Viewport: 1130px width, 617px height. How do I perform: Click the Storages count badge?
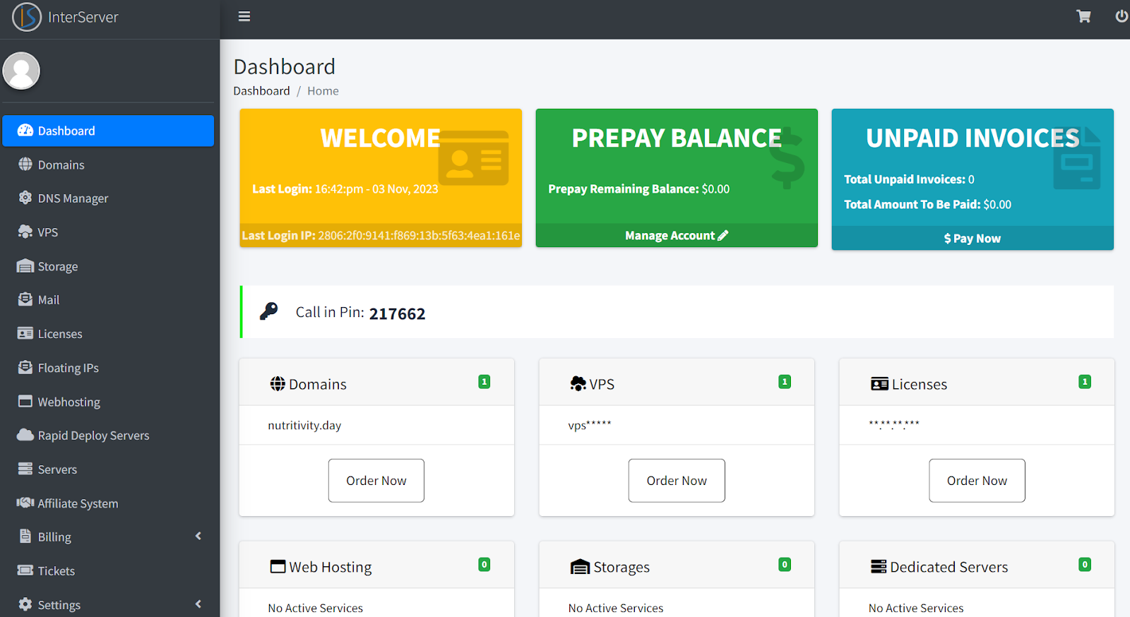tap(785, 565)
